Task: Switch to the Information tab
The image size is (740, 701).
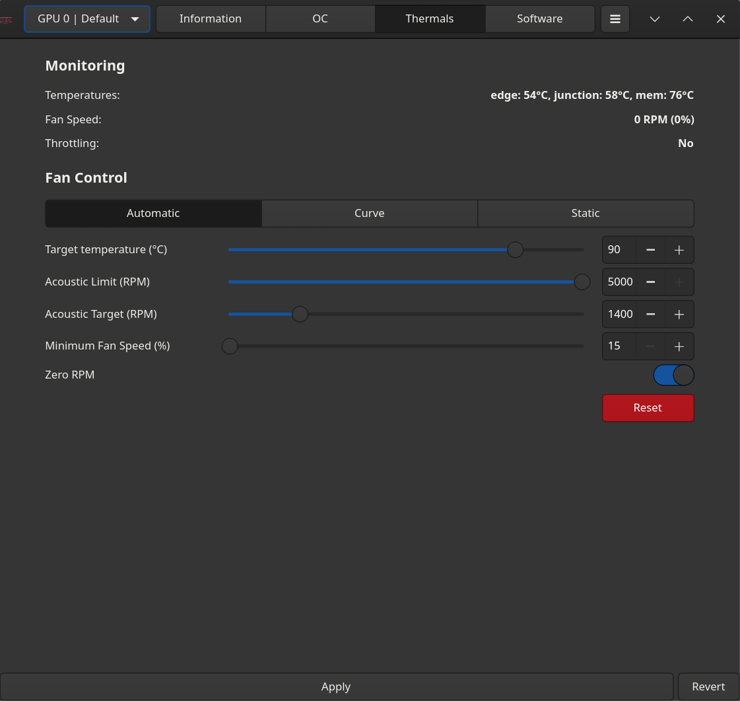Action: click(211, 19)
